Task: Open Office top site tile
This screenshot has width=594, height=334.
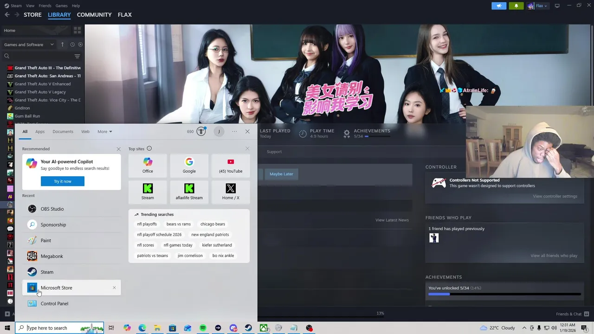Action: (x=148, y=165)
